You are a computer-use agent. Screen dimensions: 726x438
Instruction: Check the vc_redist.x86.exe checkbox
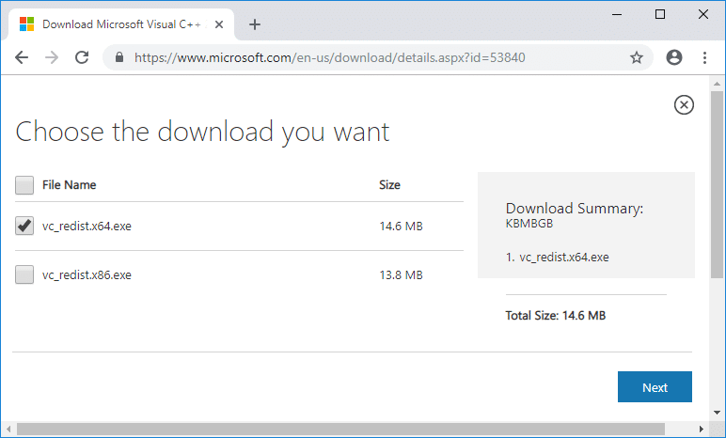pyautogui.click(x=24, y=275)
